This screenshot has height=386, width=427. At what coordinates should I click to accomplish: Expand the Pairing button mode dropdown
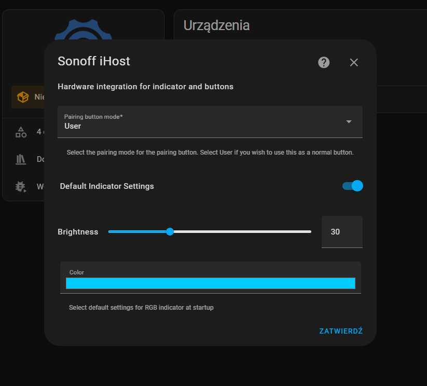[x=210, y=122]
